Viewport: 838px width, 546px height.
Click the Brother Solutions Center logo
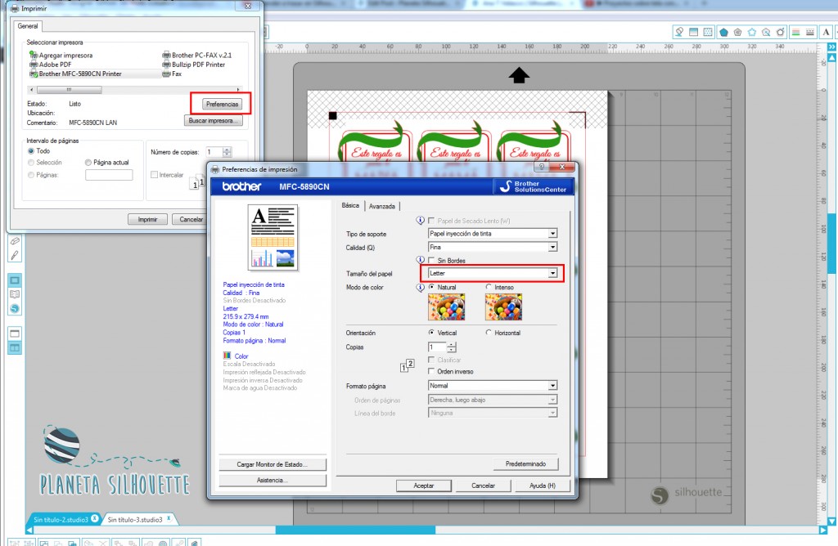point(533,186)
